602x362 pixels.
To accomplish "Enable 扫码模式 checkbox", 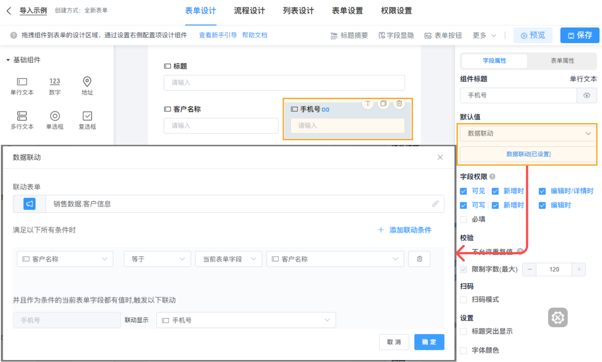I will 463,300.
